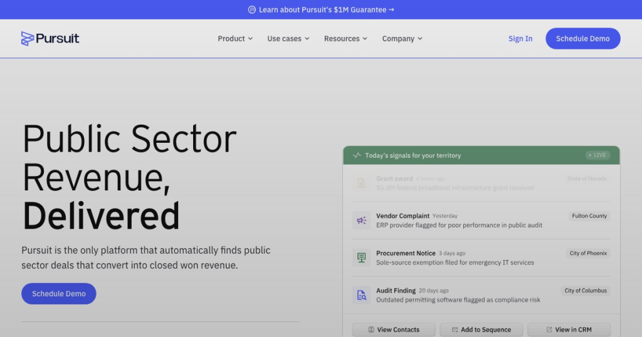
Task: Click the Vendor Complaint megaphone icon
Action: 362,220
